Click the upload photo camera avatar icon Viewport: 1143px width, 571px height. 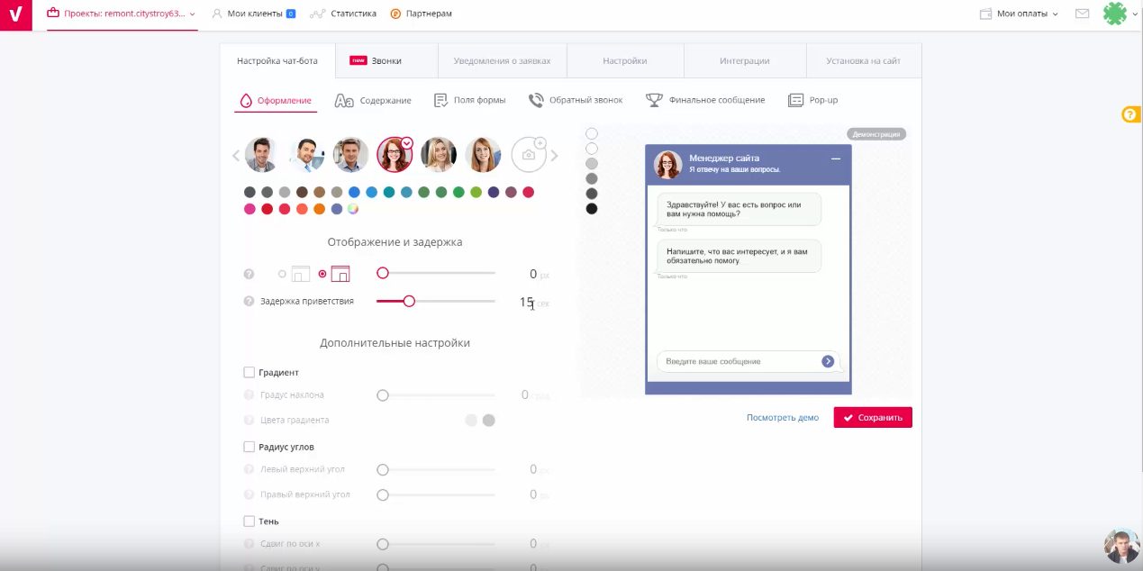(530, 155)
